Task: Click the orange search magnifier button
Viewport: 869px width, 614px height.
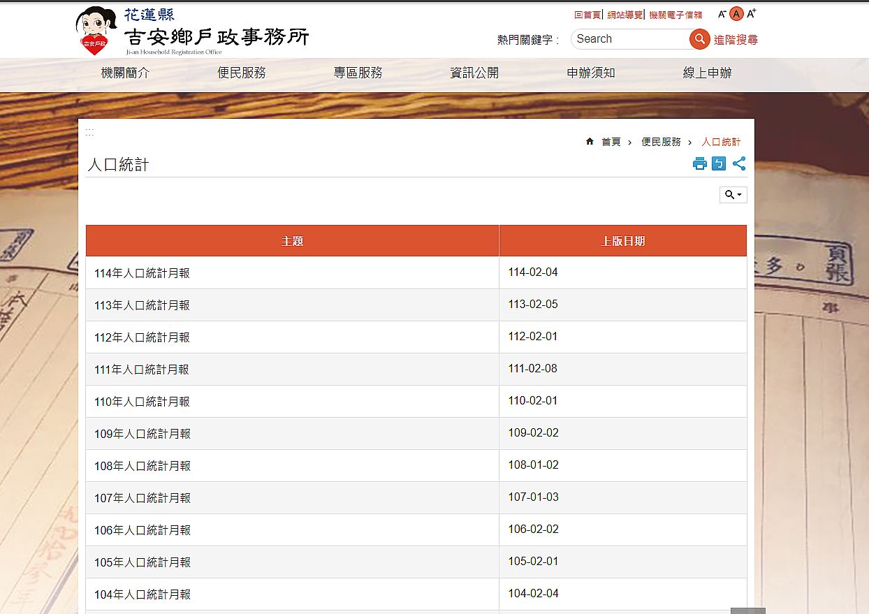Action: coord(699,39)
